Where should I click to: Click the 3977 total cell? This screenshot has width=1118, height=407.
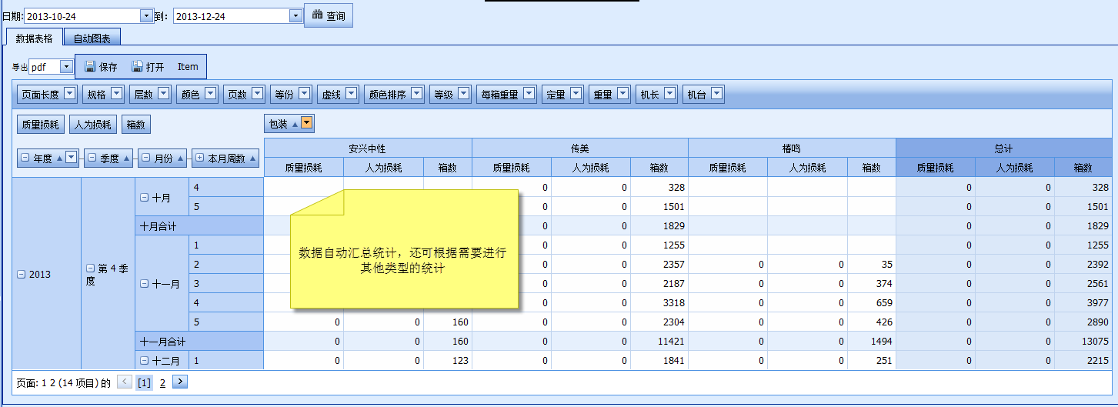pos(1083,302)
